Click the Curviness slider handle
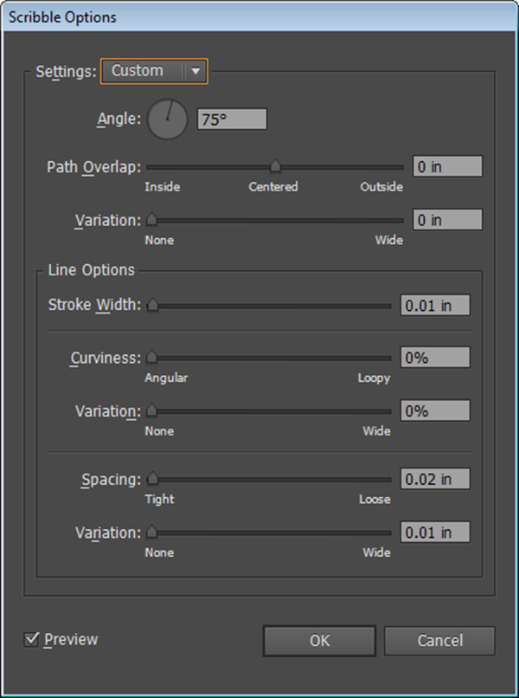 point(152,357)
